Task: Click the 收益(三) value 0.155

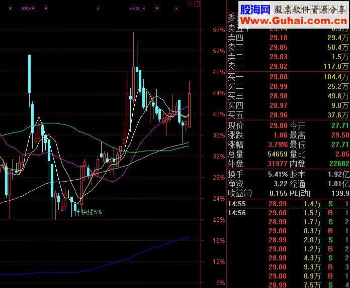Action: coord(279,193)
